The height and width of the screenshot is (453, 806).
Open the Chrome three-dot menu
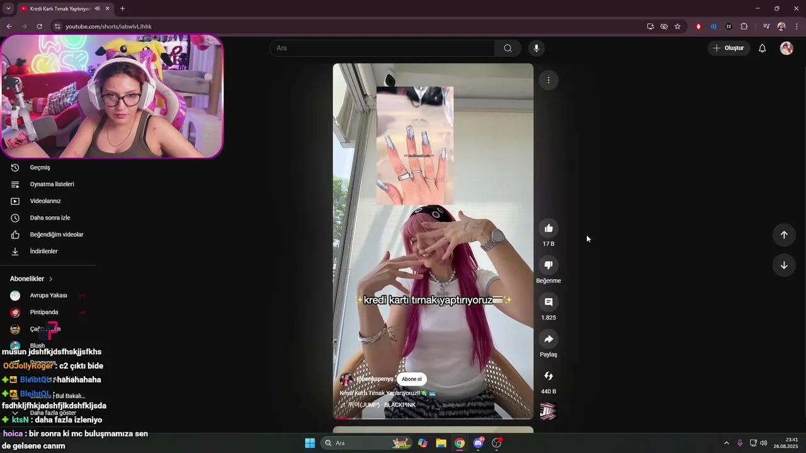click(x=797, y=26)
